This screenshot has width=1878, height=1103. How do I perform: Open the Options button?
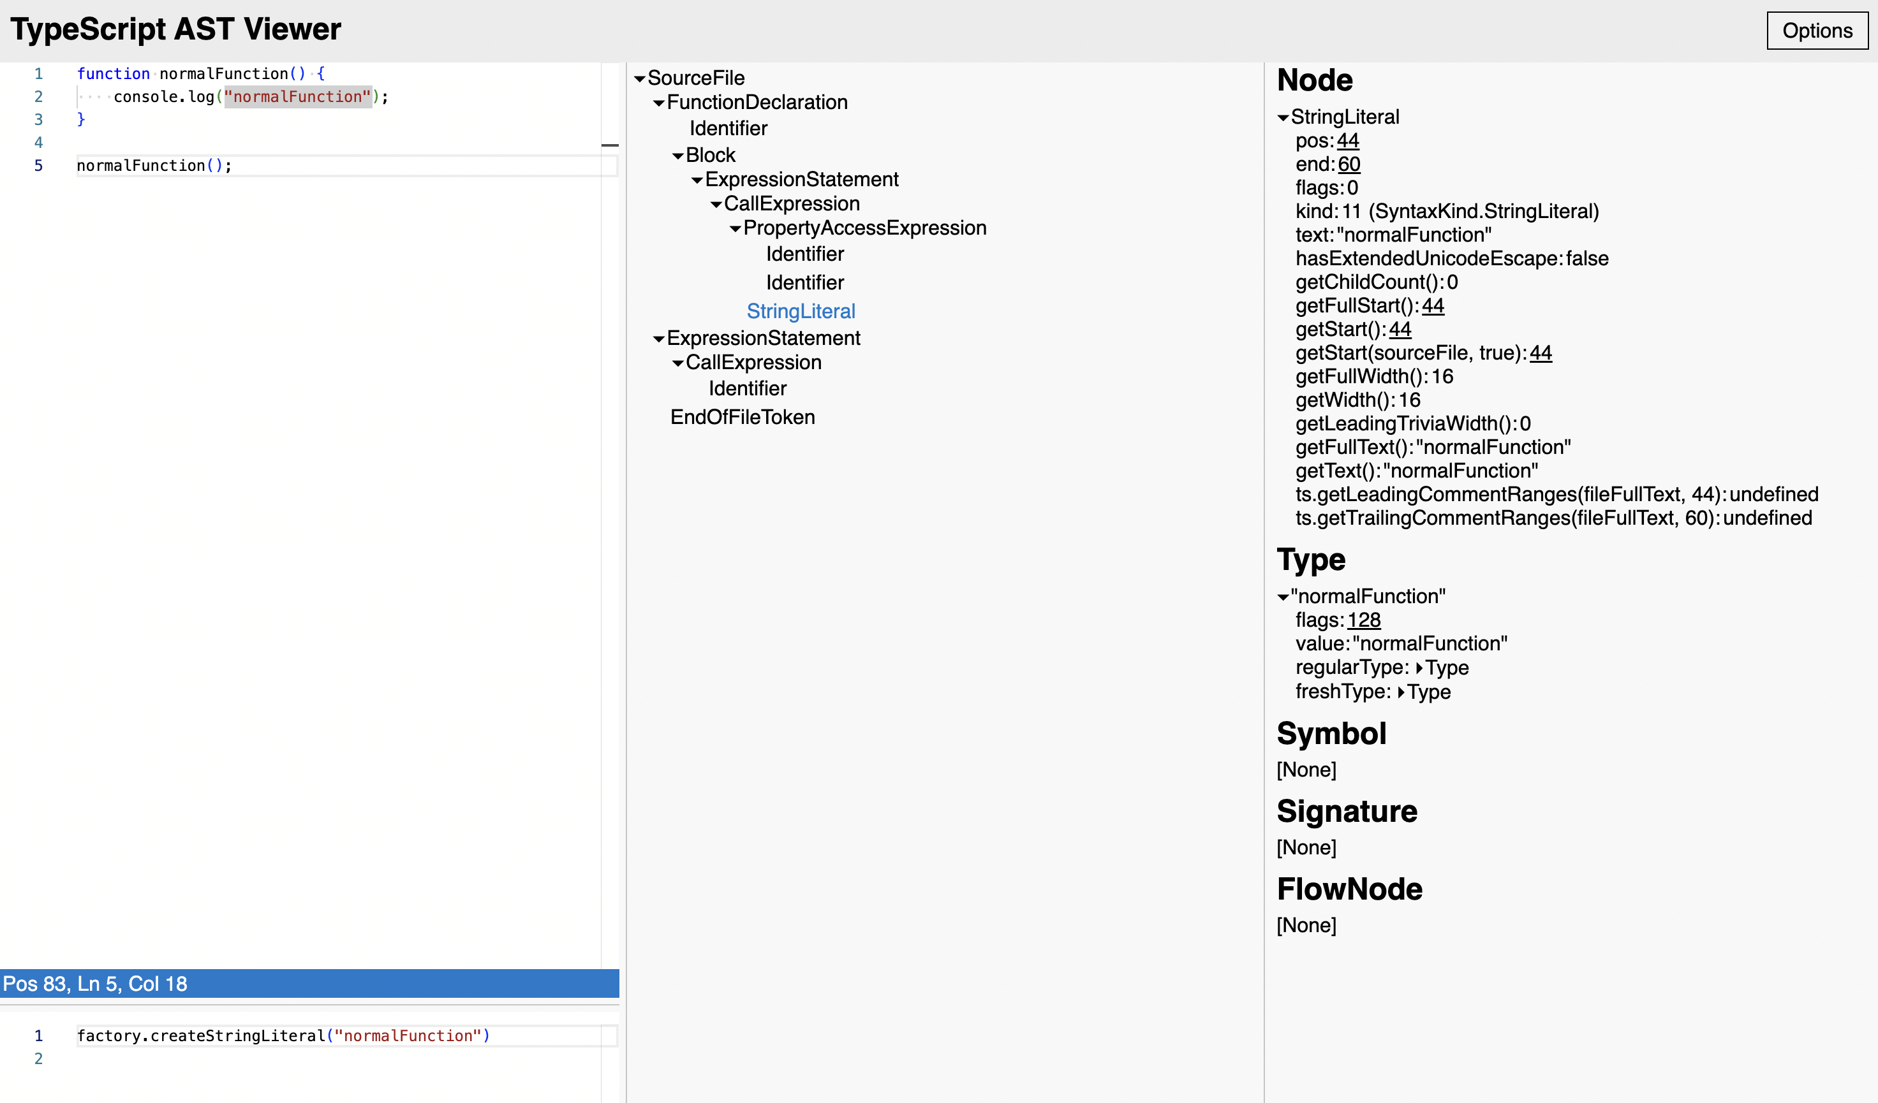click(x=1817, y=31)
